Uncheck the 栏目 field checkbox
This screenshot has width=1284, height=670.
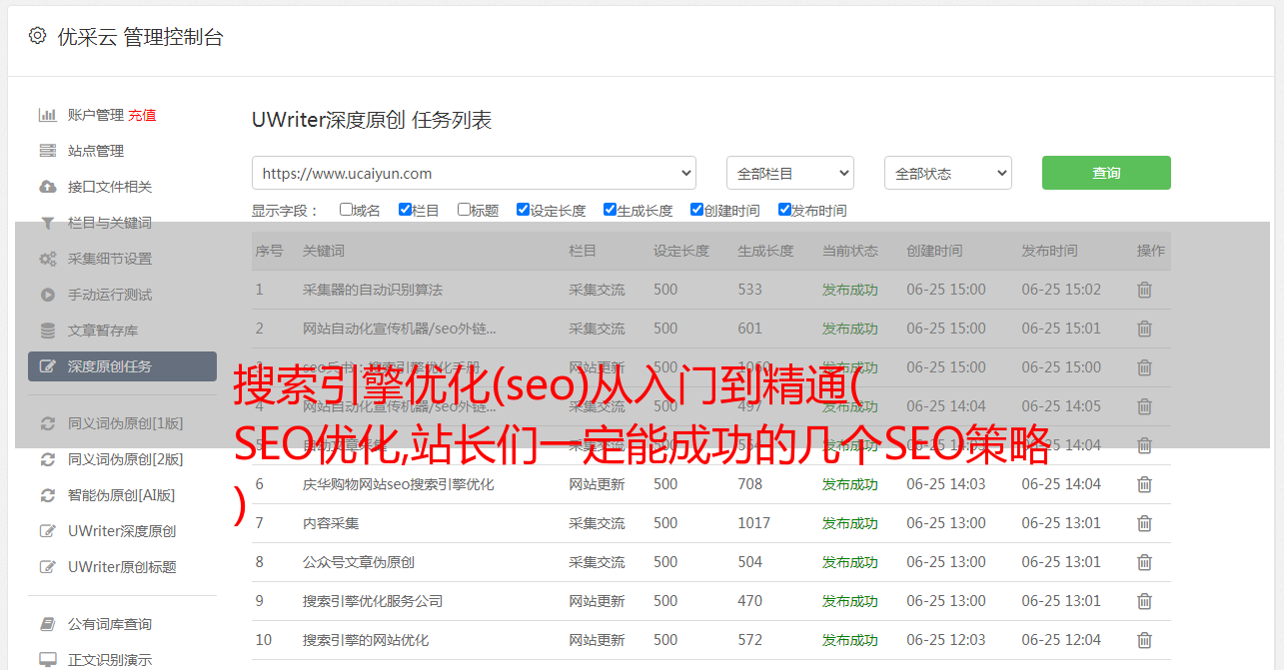pos(405,210)
